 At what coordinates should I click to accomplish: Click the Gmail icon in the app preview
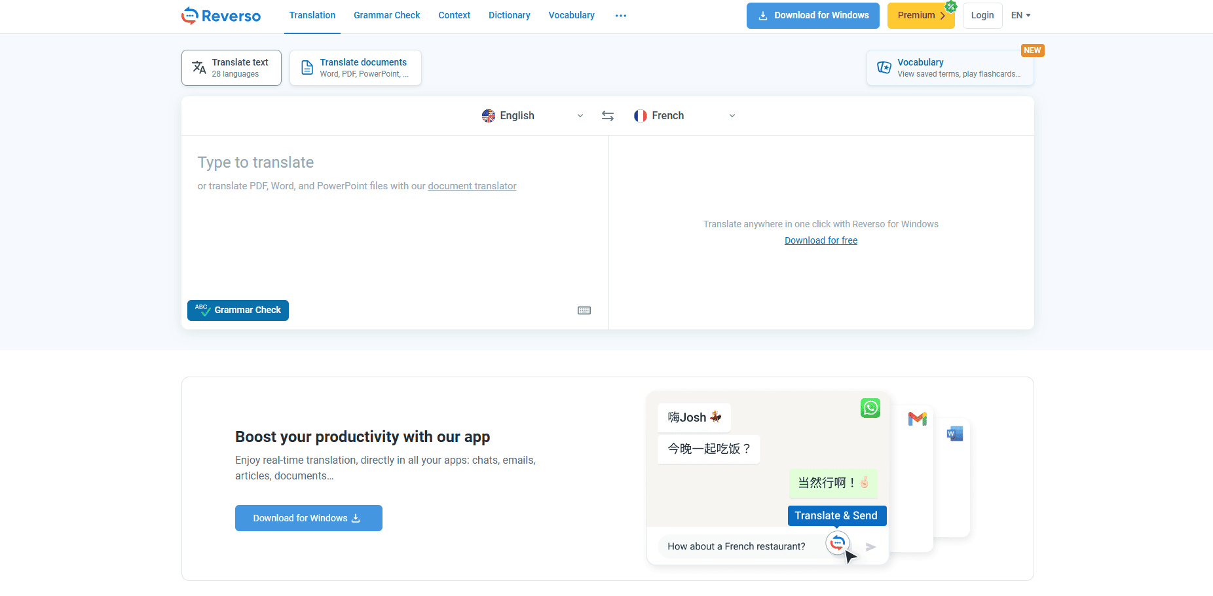click(x=917, y=419)
